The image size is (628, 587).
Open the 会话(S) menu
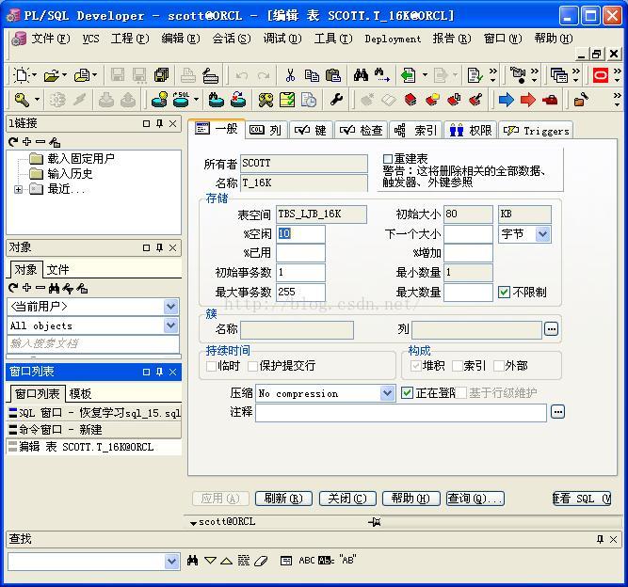pos(231,39)
